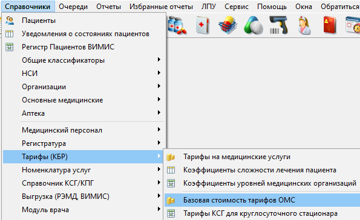
Task: Expand Модуль врача submenu arrow
Action: (x=159, y=209)
